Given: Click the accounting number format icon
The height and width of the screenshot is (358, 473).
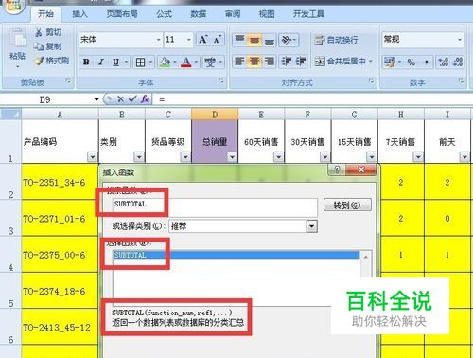Looking at the screenshot, I should coord(389,62).
